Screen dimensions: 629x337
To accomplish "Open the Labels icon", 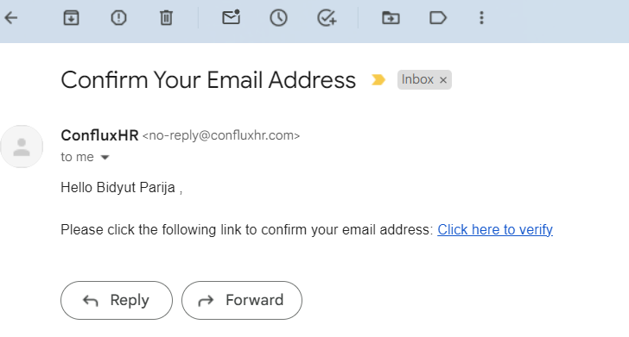I will coord(438,17).
